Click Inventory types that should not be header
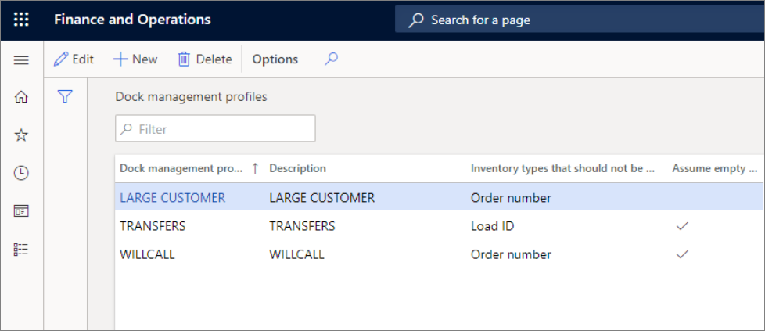 [562, 168]
